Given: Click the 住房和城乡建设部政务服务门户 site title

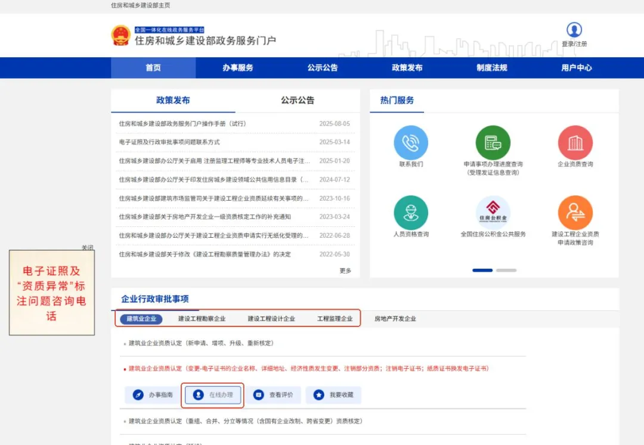Looking at the screenshot, I should [205, 41].
